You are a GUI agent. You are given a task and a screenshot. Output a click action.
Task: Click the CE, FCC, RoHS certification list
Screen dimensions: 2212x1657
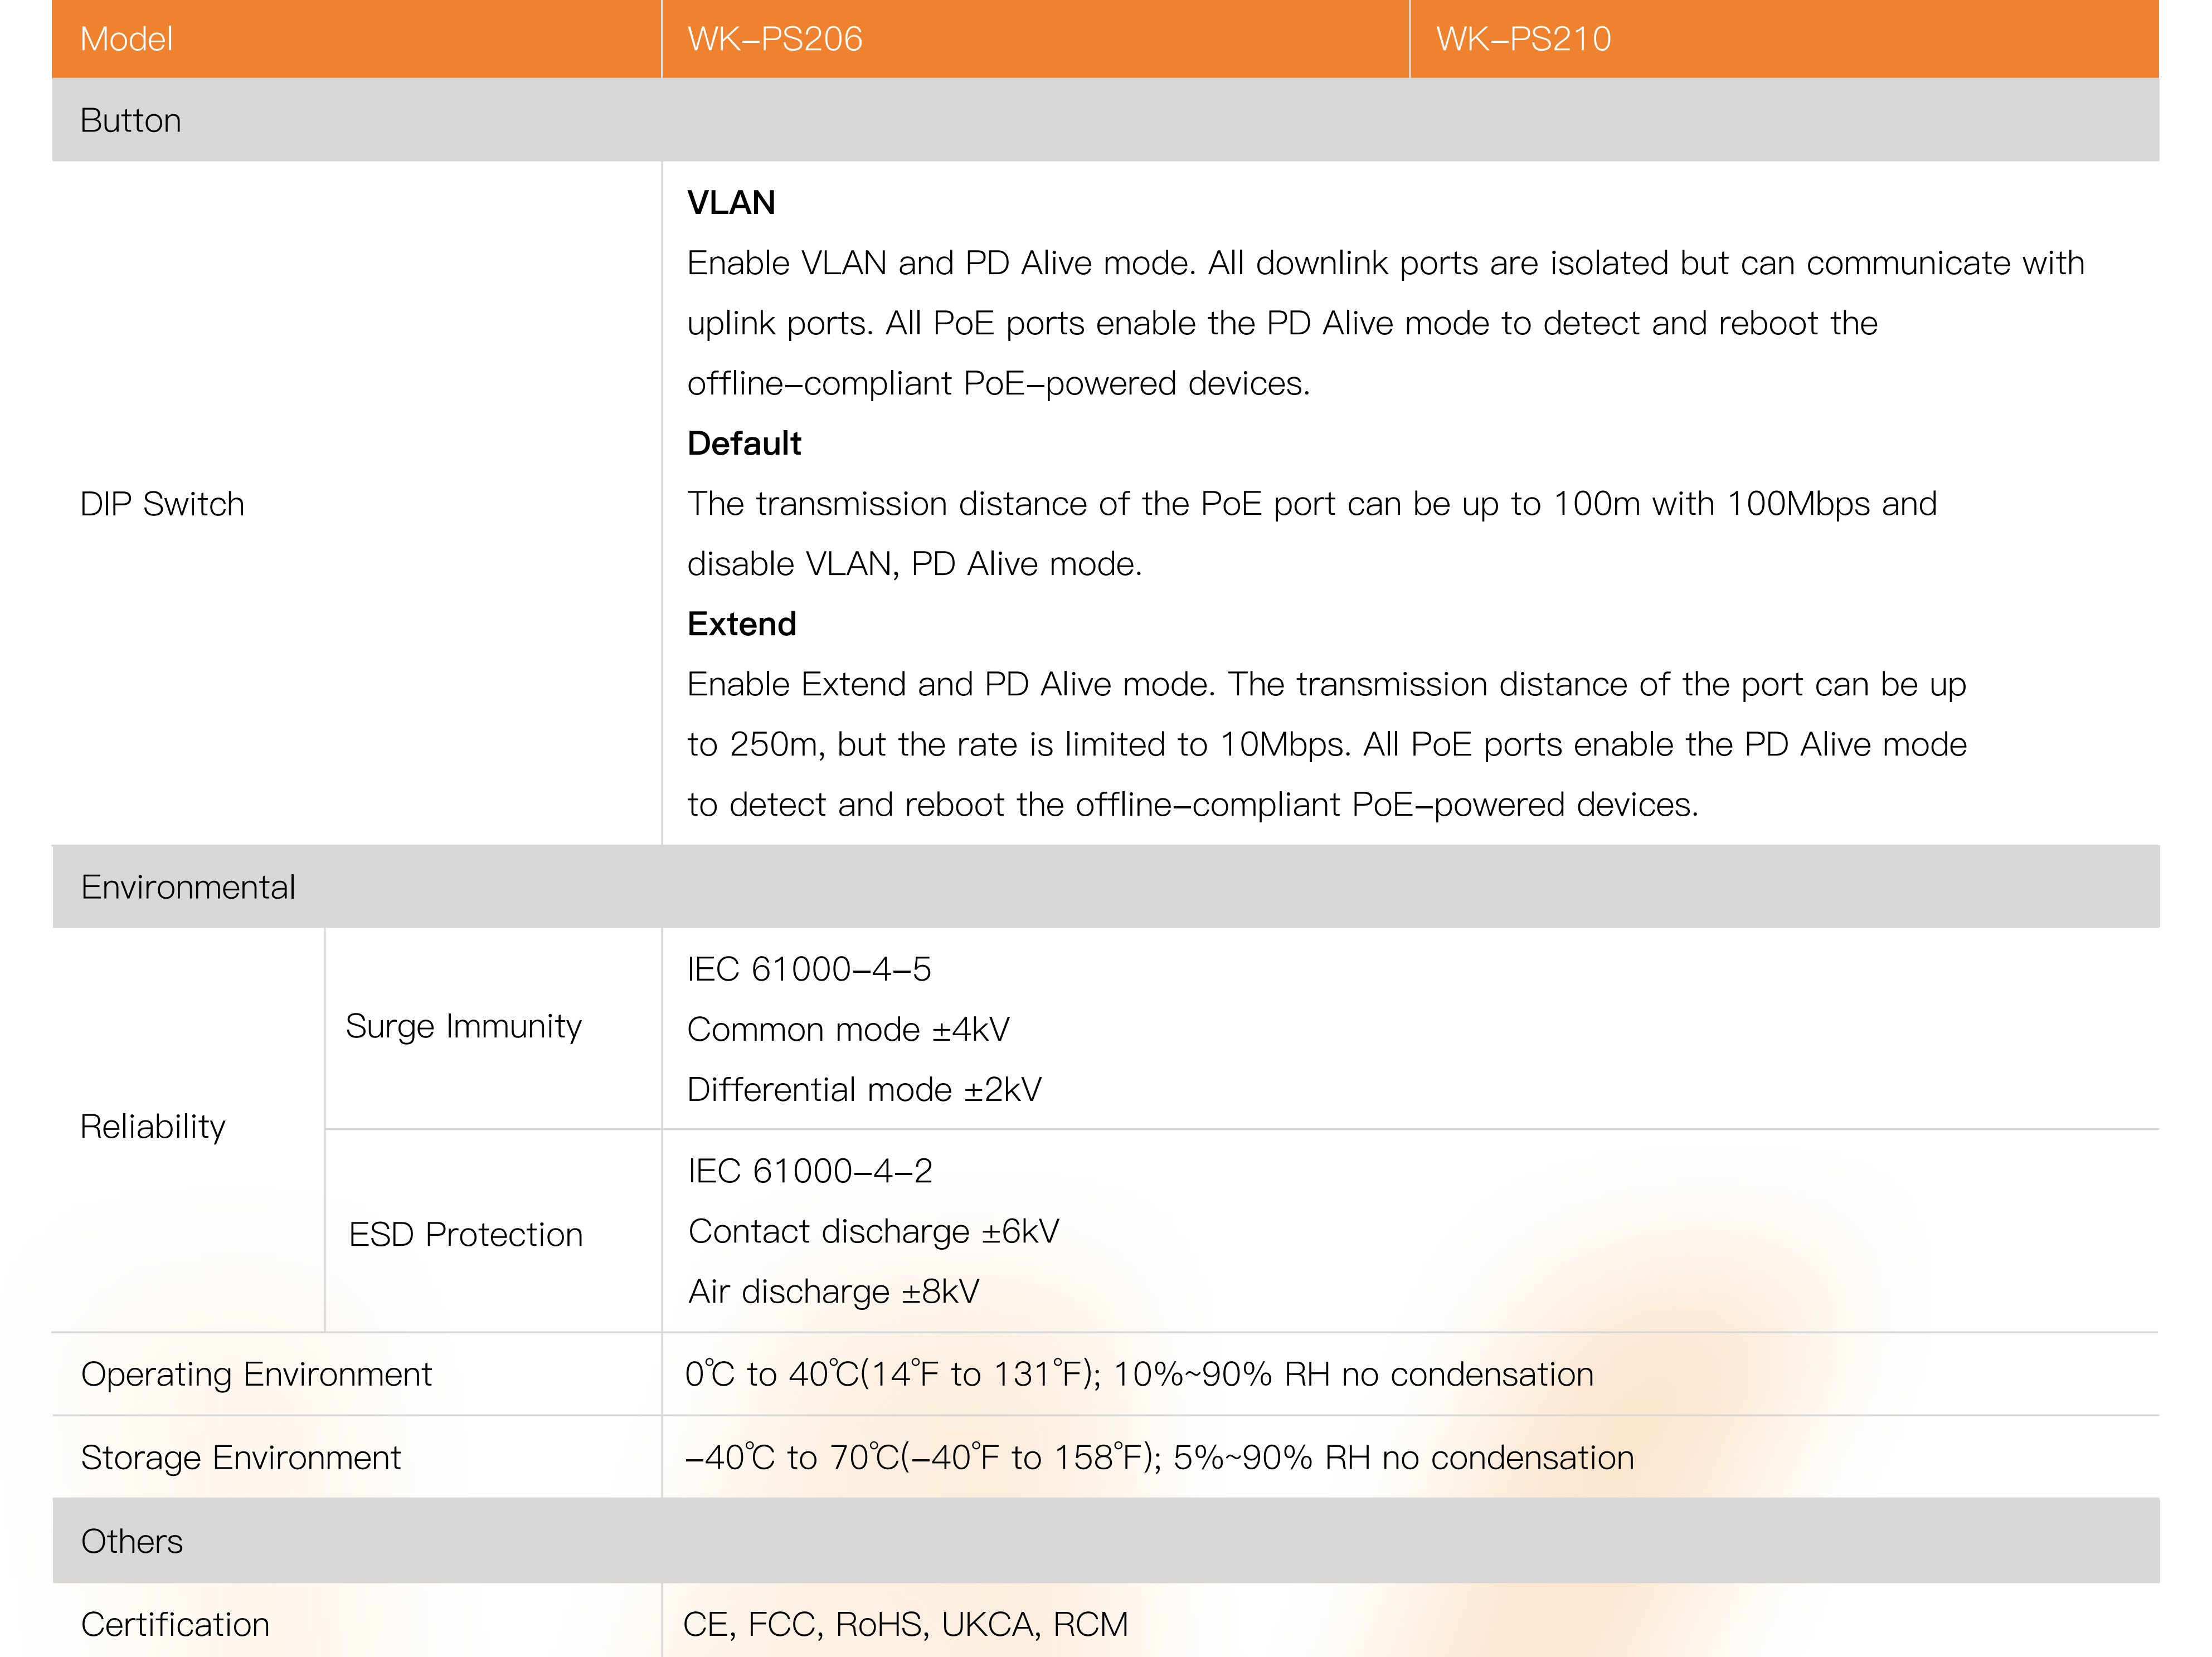click(905, 1623)
